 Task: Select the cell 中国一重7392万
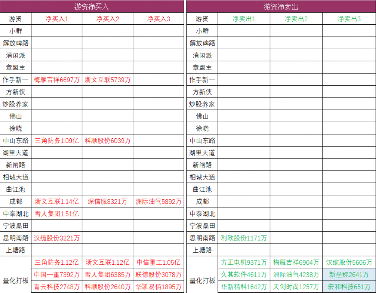57,275
